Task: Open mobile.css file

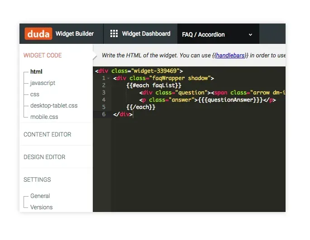Action: [x=44, y=117]
